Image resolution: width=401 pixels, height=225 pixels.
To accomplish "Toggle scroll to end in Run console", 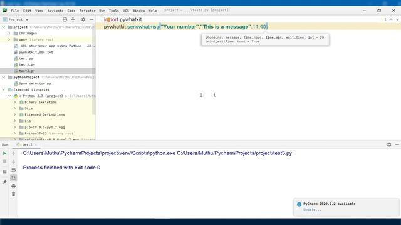I will [14, 177].
